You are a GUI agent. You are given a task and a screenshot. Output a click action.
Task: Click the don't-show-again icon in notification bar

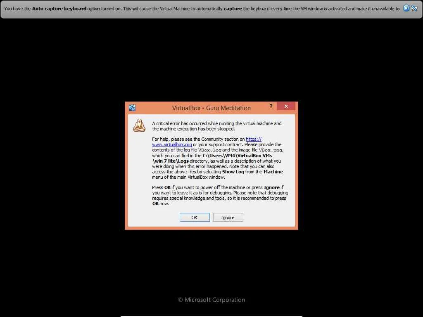click(x=414, y=8)
